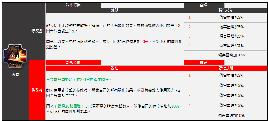Click the red 靈魂 header cell
The image size is (268, 121).
pyautogui.click(x=204, y=63)
